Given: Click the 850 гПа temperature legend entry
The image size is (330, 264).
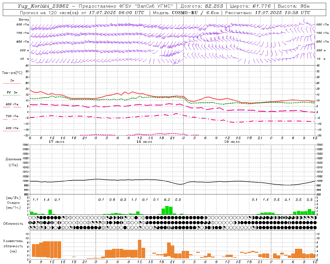Looking at the screenshot, I should (x=12, y=104).
